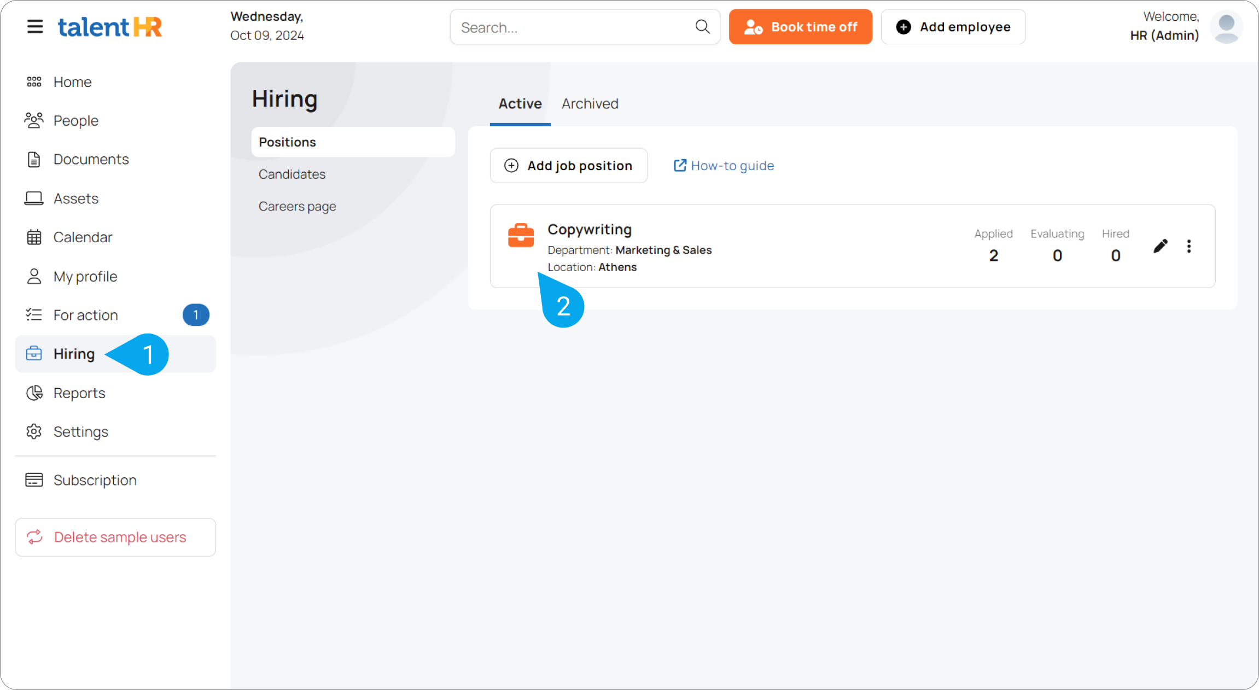Open Settings in the sidebar
Viewport: 1259px width, 690px height.
click(x=80, y=432)
